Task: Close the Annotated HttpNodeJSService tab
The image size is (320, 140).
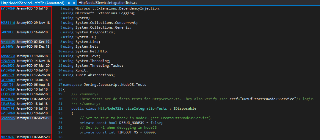Action: pyautogui.click(x=74, y=3)
